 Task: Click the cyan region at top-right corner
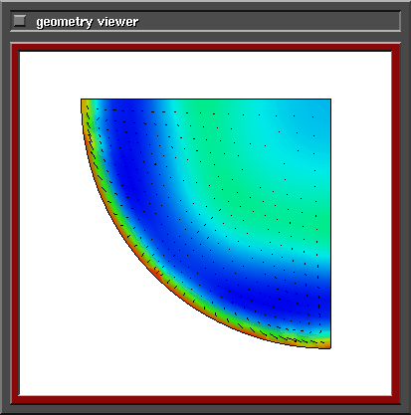(x=318, y=109)
